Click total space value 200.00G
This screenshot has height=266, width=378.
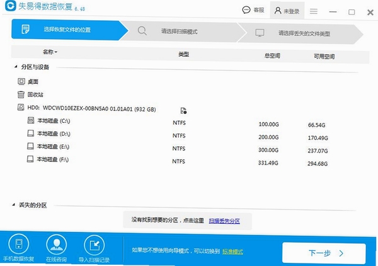coord(268,137)
